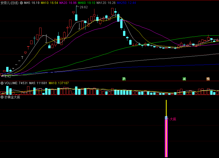This screenshot has height=158, width=219.
Task: Expand the VOLUME panel dropdown arrow
Action: [x=2, y=83]
